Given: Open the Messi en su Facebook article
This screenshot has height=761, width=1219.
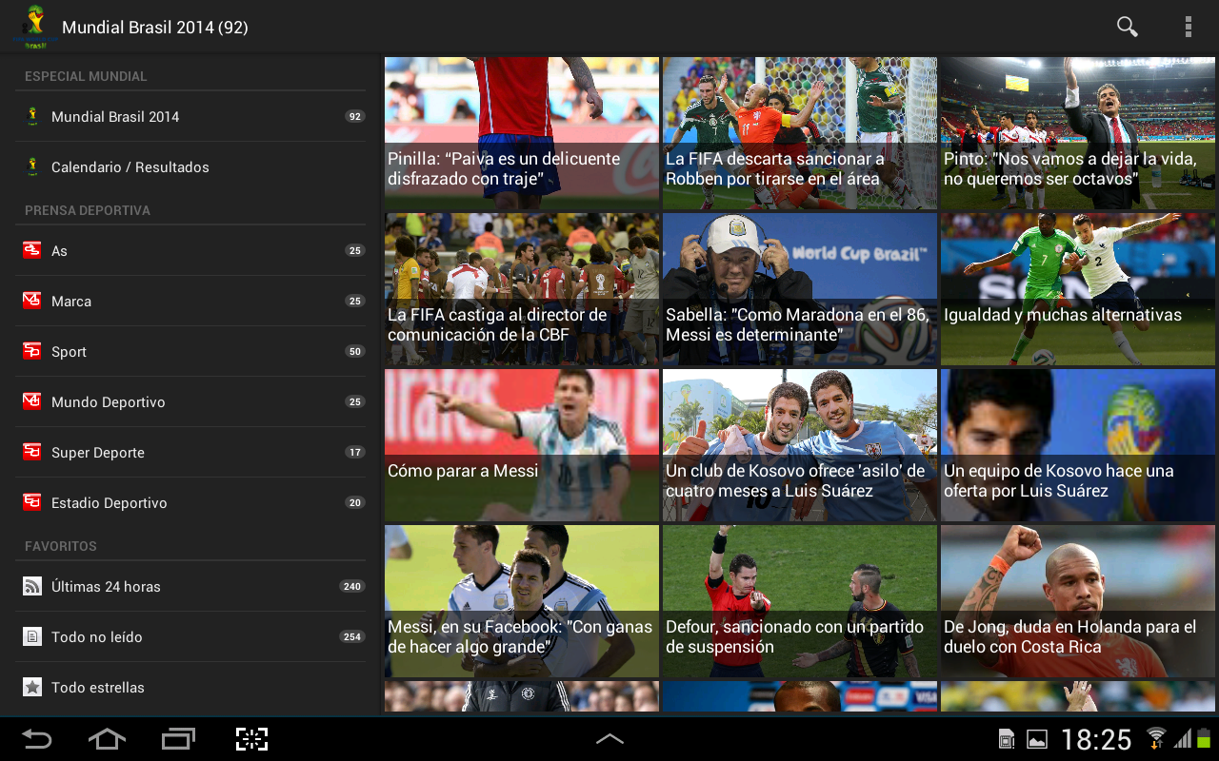Looking at the screenshot, I should tap(522, 601).
